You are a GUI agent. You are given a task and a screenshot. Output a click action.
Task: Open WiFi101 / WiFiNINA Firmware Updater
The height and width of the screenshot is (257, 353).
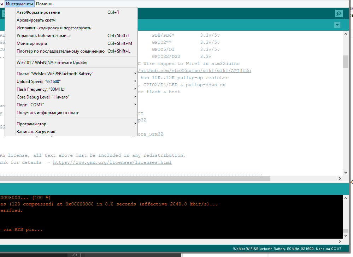(x=71, y=62)
